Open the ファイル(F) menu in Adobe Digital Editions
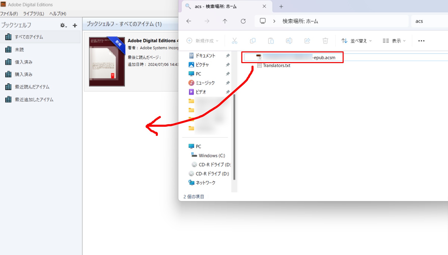Image resolution: width=448 pixels, height=255 pixels. [9, 13]
